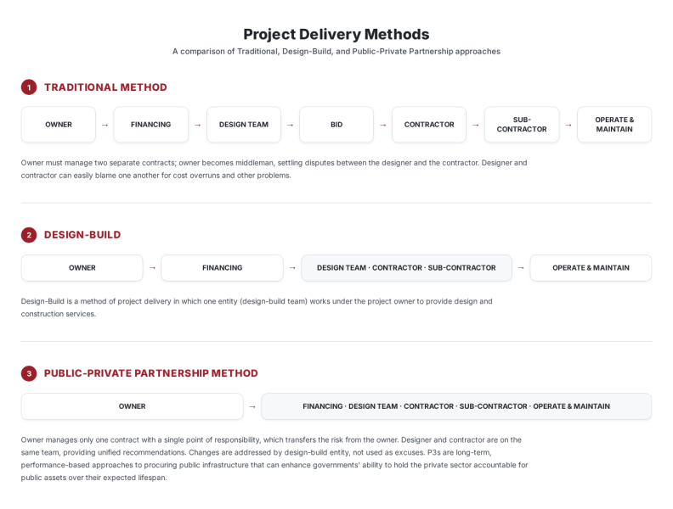Select the Bid box
673x509 pixels.
336,125
